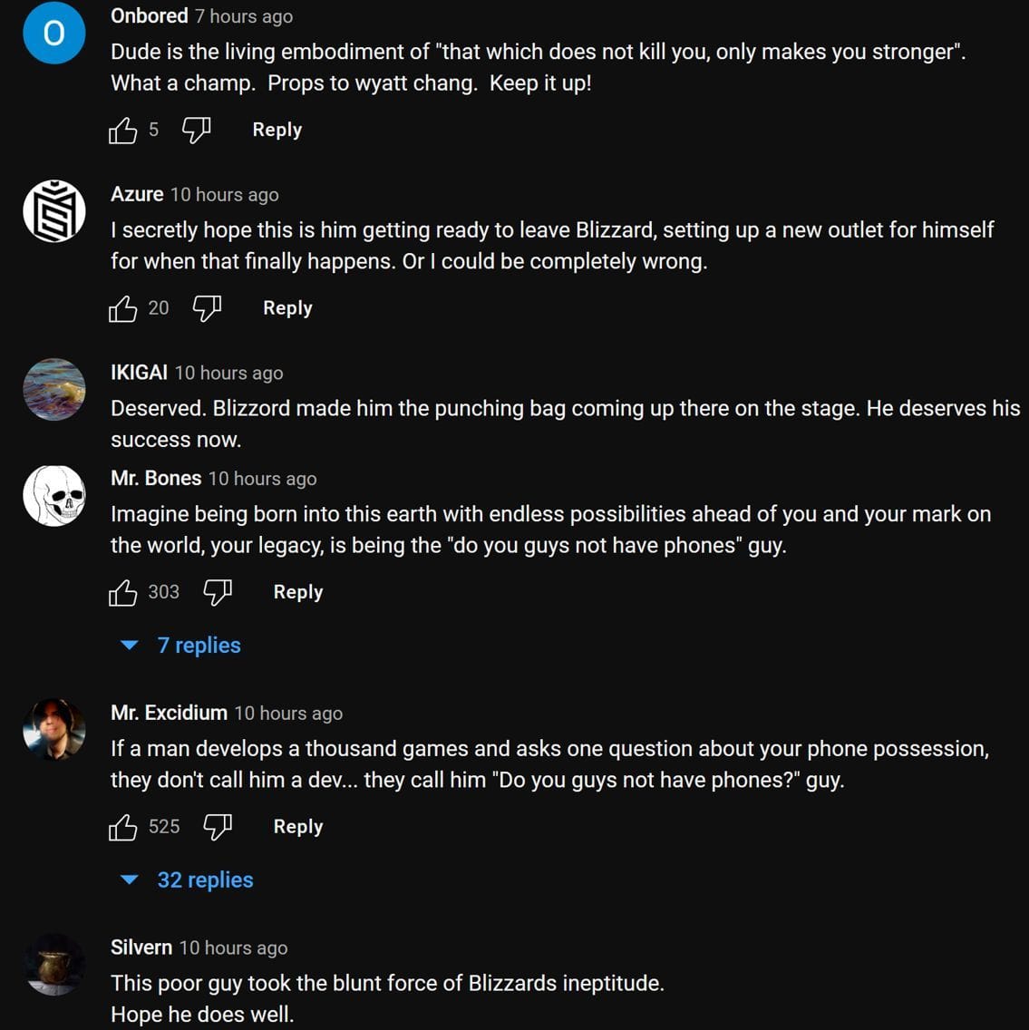
Task: Reply to Azure's comment
Action: [x=286, y=308]
